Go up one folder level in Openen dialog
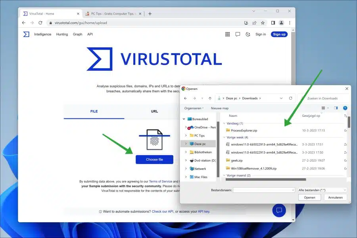Viewport: 357px width, 238px height. 210,99
